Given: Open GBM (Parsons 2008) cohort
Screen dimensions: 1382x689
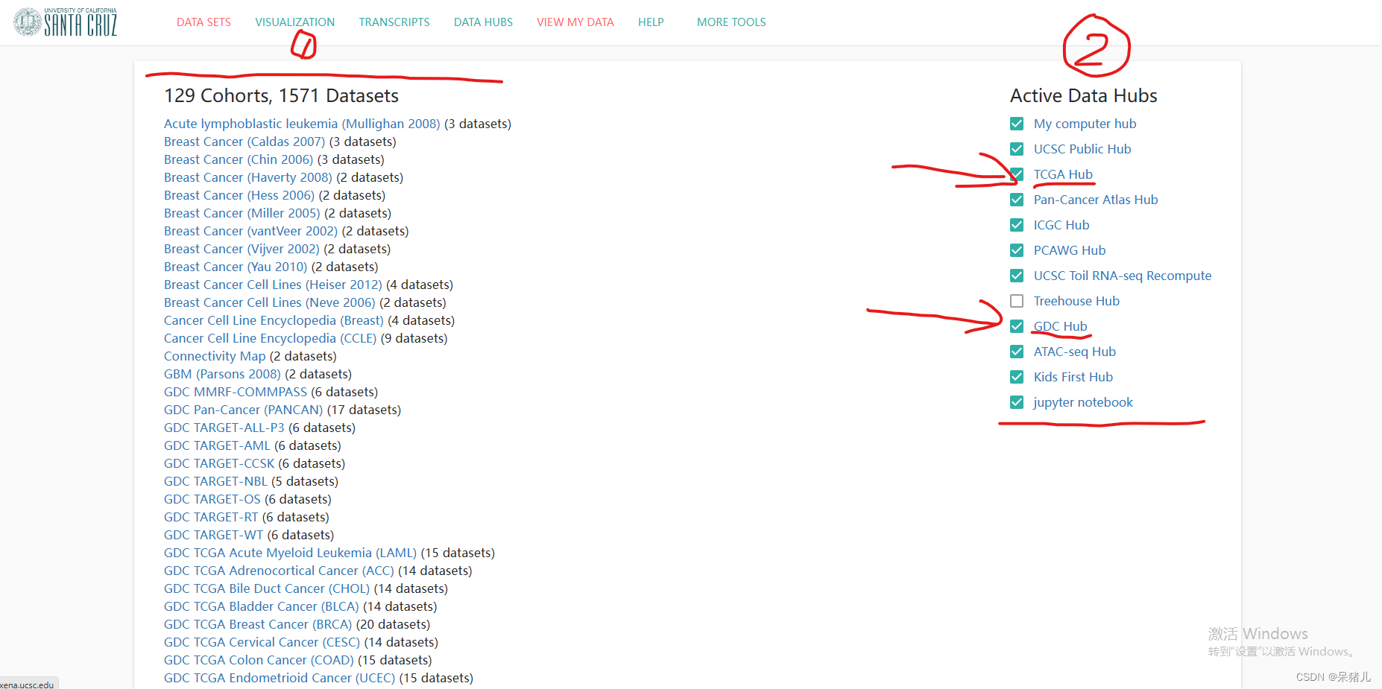Looking at the screenshot, I should click(x=222, y=374).
